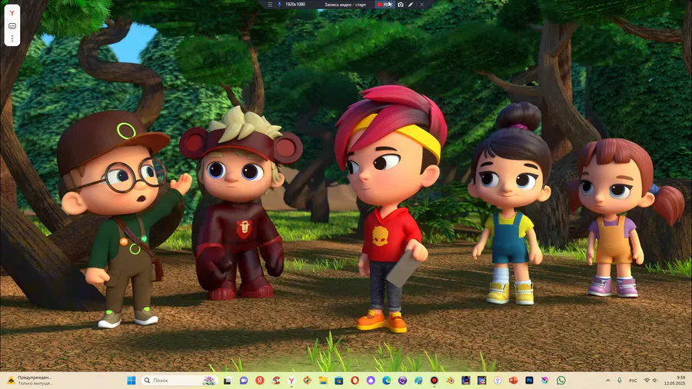This screenshot has height=389, width=692.
Task: Click the middle icon of the floating Yandex widget
Action: click(12, 26)
